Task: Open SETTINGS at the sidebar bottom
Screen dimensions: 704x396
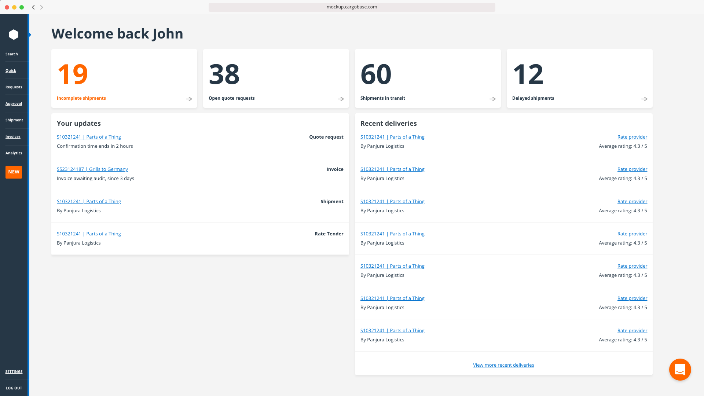Action: [14, 371]
